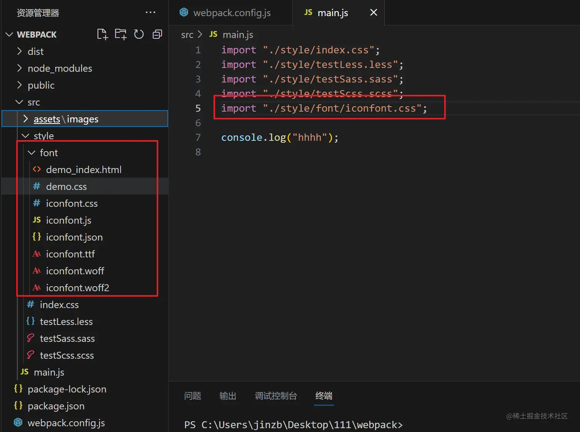Collapse the src folder
This screenshot has height=432, width=580.
click(20, 102)
